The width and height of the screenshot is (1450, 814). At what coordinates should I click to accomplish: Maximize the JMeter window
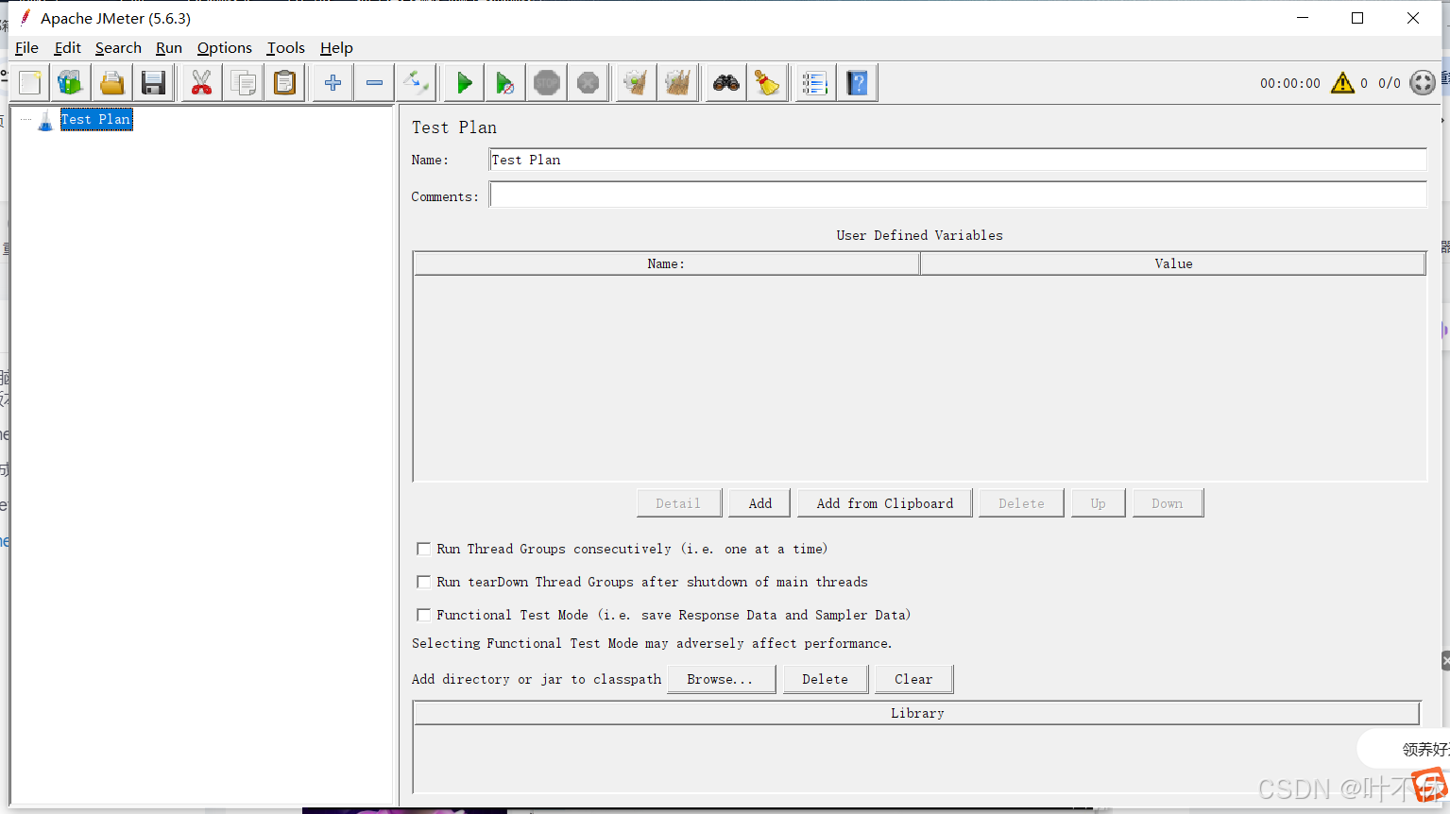[1357, 18]
